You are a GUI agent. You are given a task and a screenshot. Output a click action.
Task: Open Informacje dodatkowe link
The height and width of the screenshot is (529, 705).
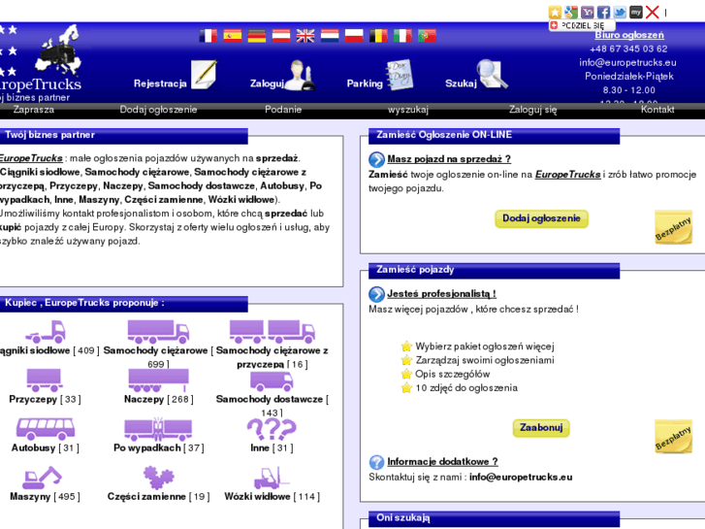pyautogui.click(x=442, y=461)
